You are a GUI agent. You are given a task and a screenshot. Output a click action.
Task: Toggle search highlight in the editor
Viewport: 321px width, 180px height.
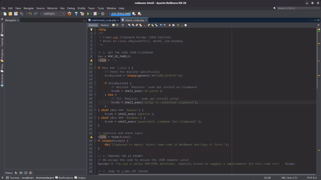[x=140, y=25]
